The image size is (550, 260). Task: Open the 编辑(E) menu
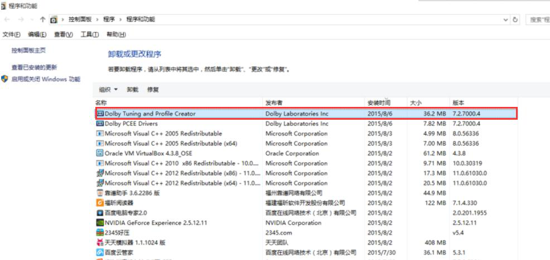click(37, 35)
